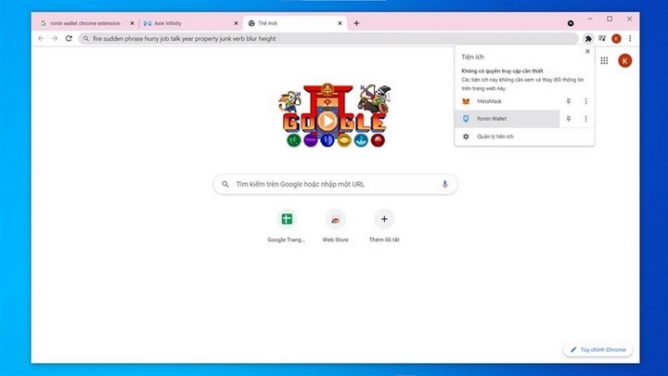The image size is (668, 376).
Task: Click the Extensions puzzle icon in toolbar
Action: pyautogui.click(x=588, y=38)
